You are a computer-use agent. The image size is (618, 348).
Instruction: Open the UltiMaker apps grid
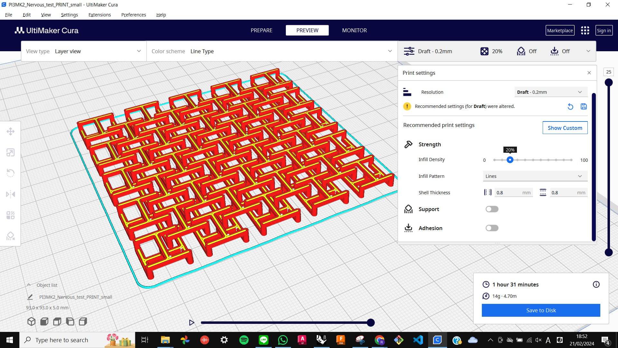pyautogui.click(x=585, y=30)
